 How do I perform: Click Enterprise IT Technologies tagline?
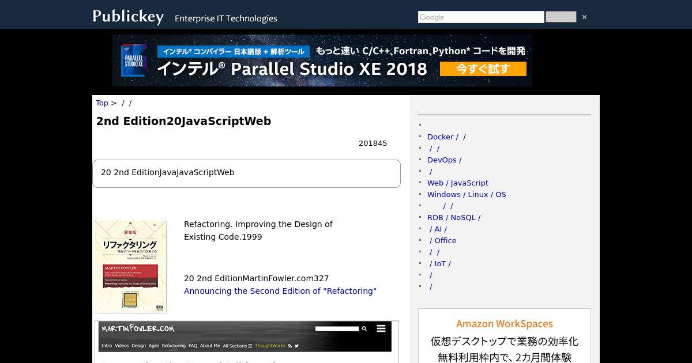226,18
